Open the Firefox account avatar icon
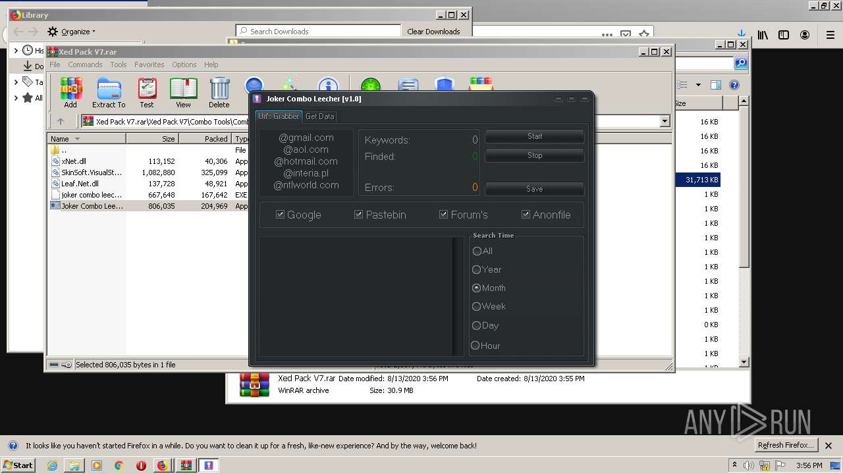 805,35
